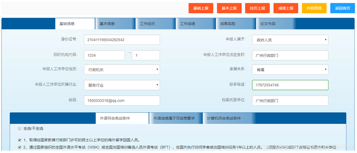Viewport: 357px width, 153px height.
Task: Click the 邮箱 label text
Action: pyautogui.click(x=73, y=100)
